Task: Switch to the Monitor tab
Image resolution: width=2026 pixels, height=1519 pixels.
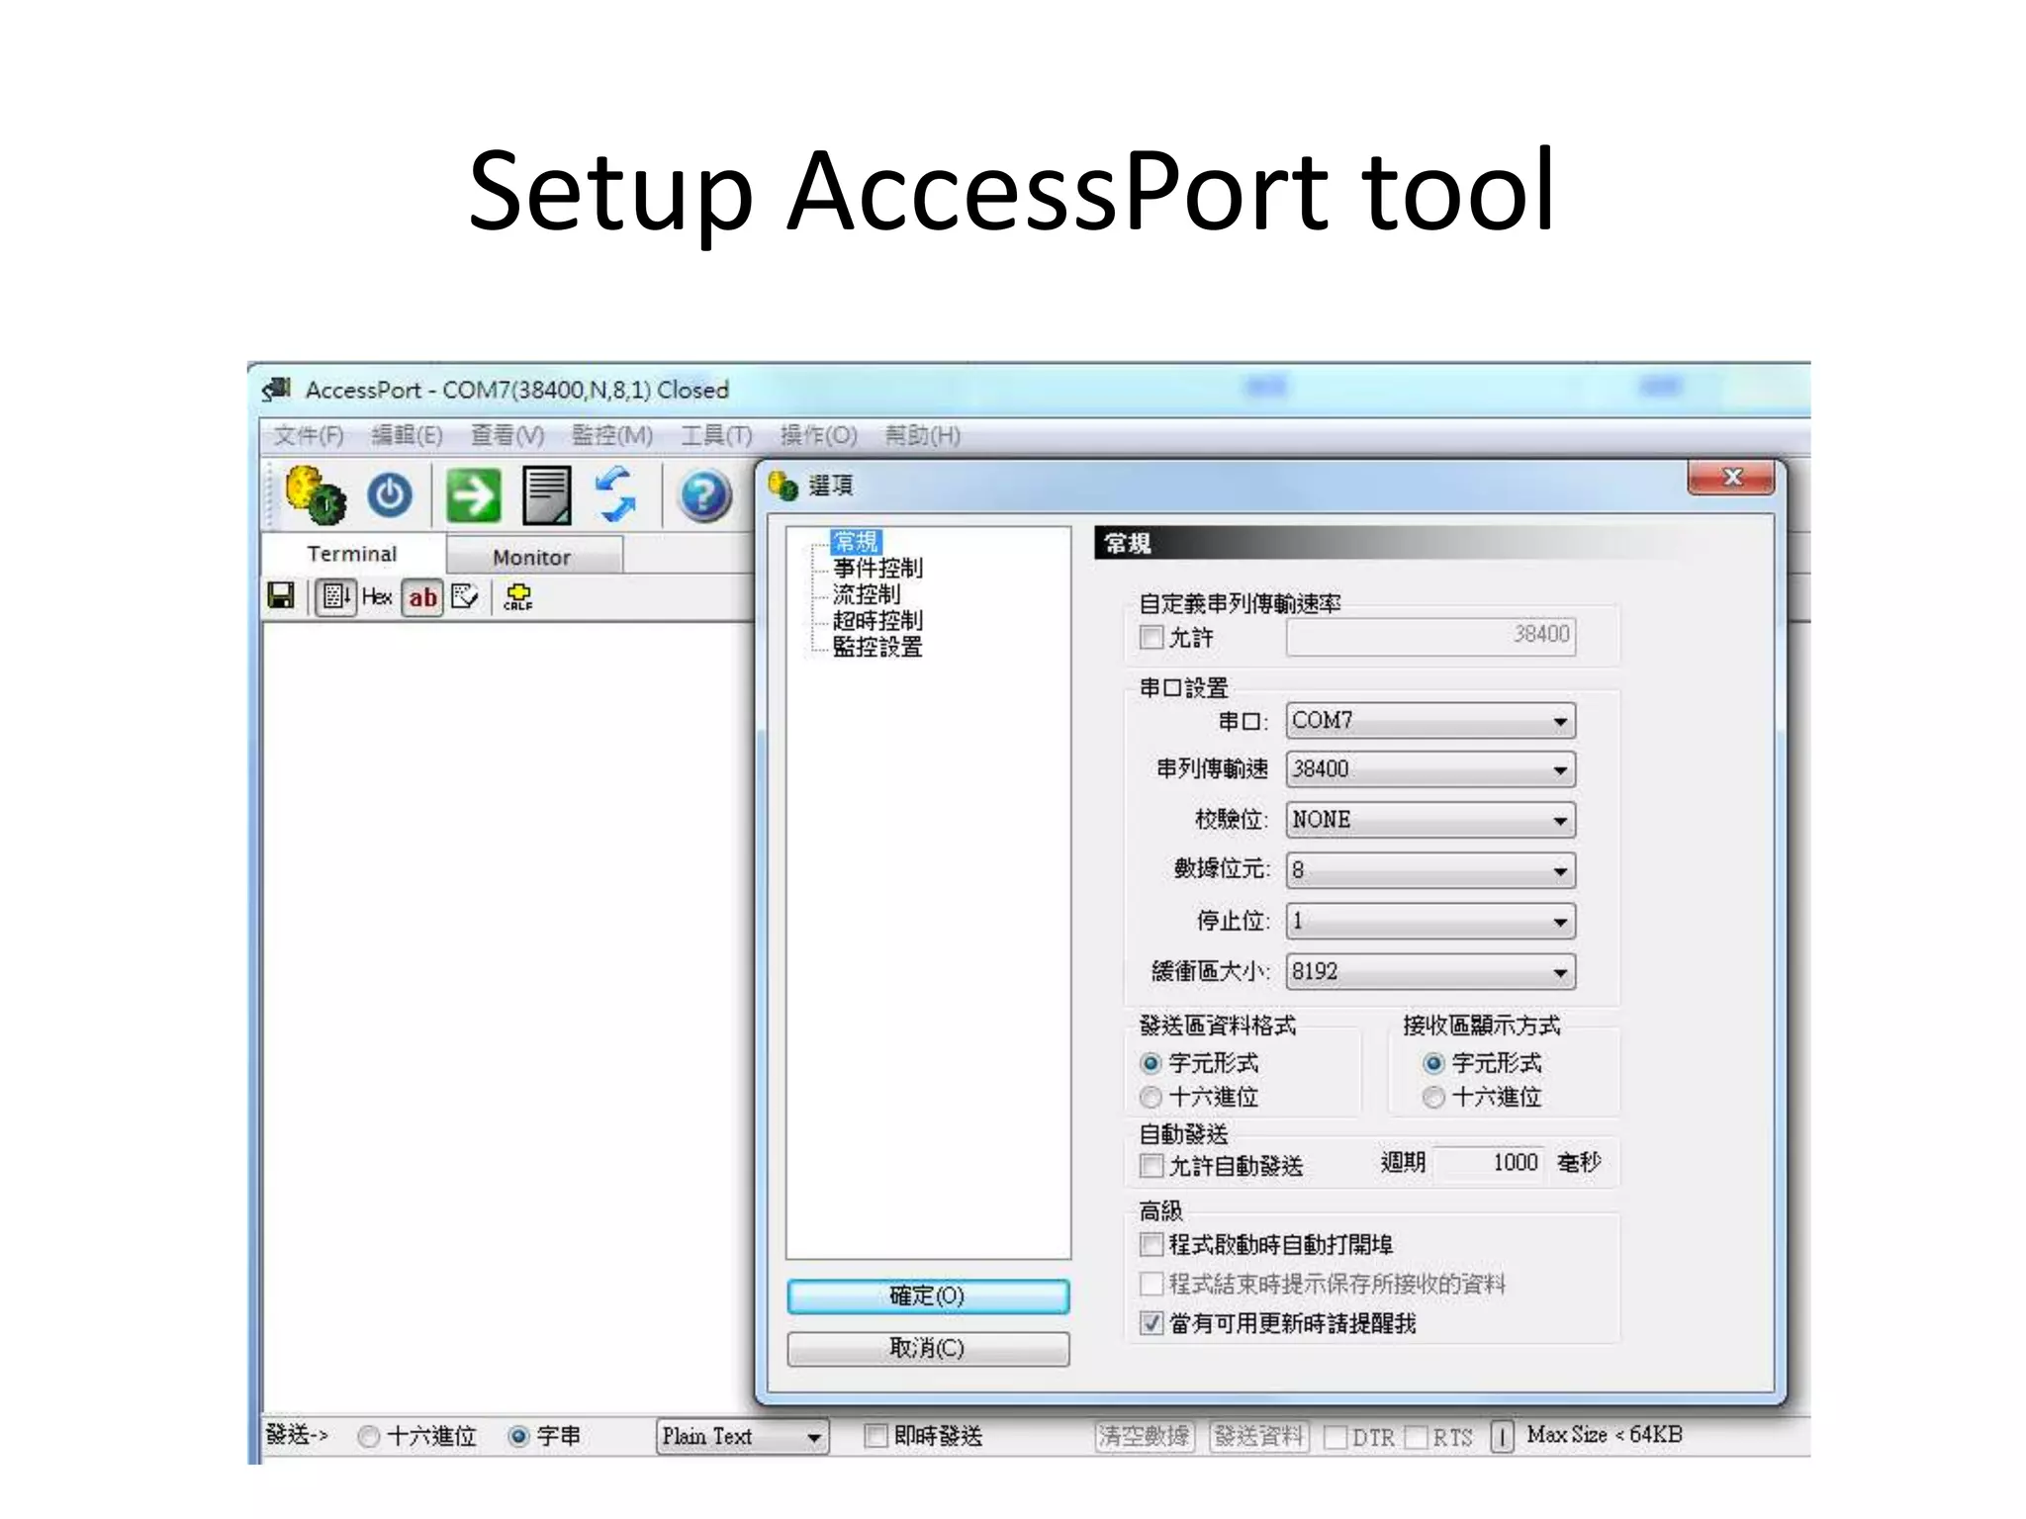Action: click(x=532, y=557)
